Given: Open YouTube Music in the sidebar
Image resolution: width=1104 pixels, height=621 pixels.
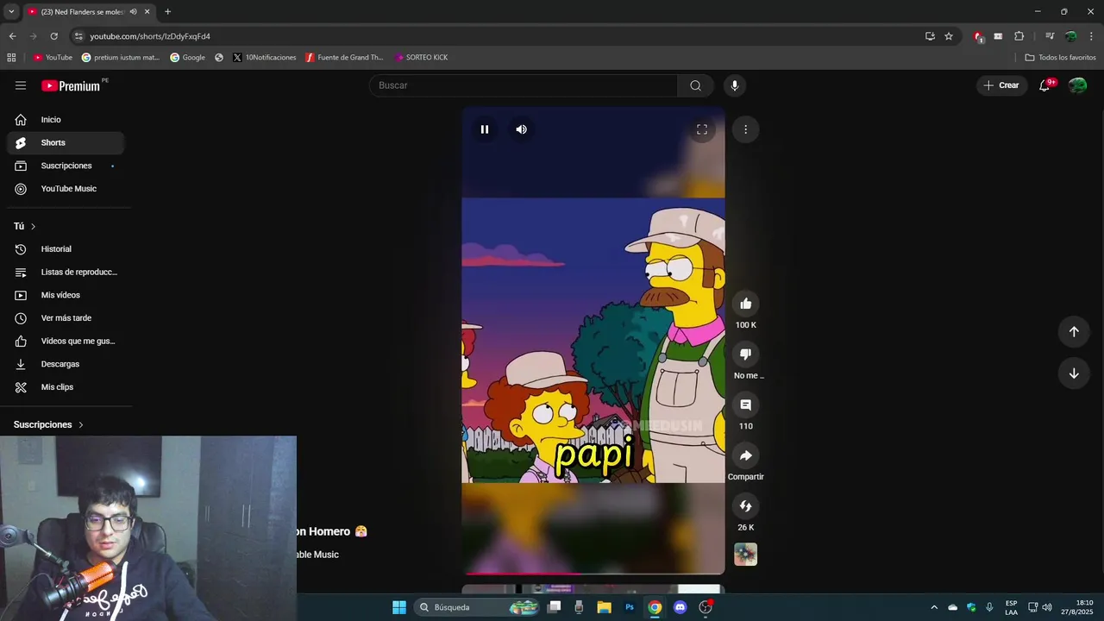Looking at the screenshot, I should point(66,189).
